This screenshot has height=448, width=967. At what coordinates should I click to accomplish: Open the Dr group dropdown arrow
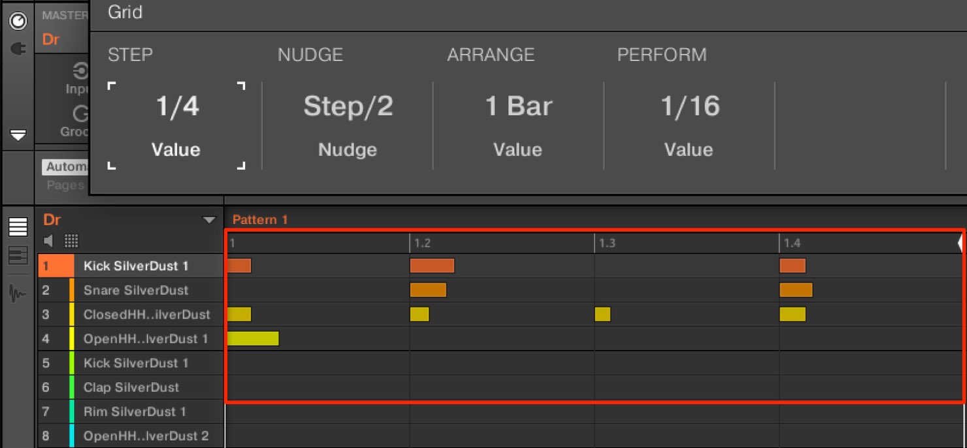coord(209,220)
